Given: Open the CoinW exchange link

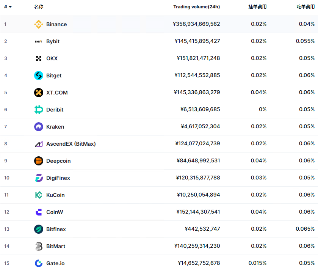Looking at the screenshot, I should pos(55,212).
